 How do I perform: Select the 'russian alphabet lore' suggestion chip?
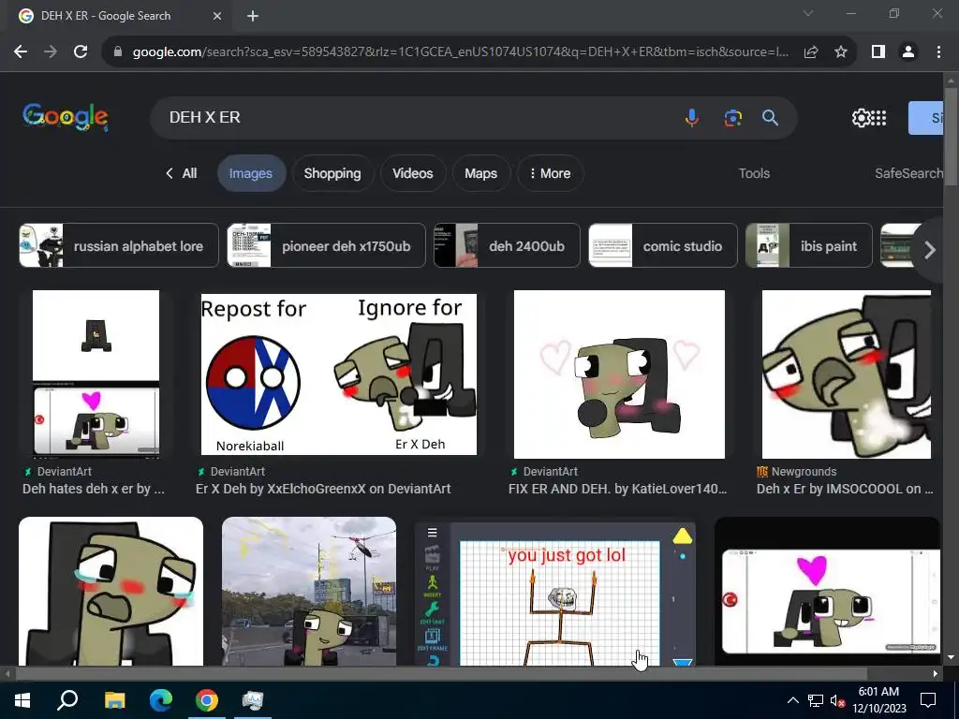coord(119,246)
